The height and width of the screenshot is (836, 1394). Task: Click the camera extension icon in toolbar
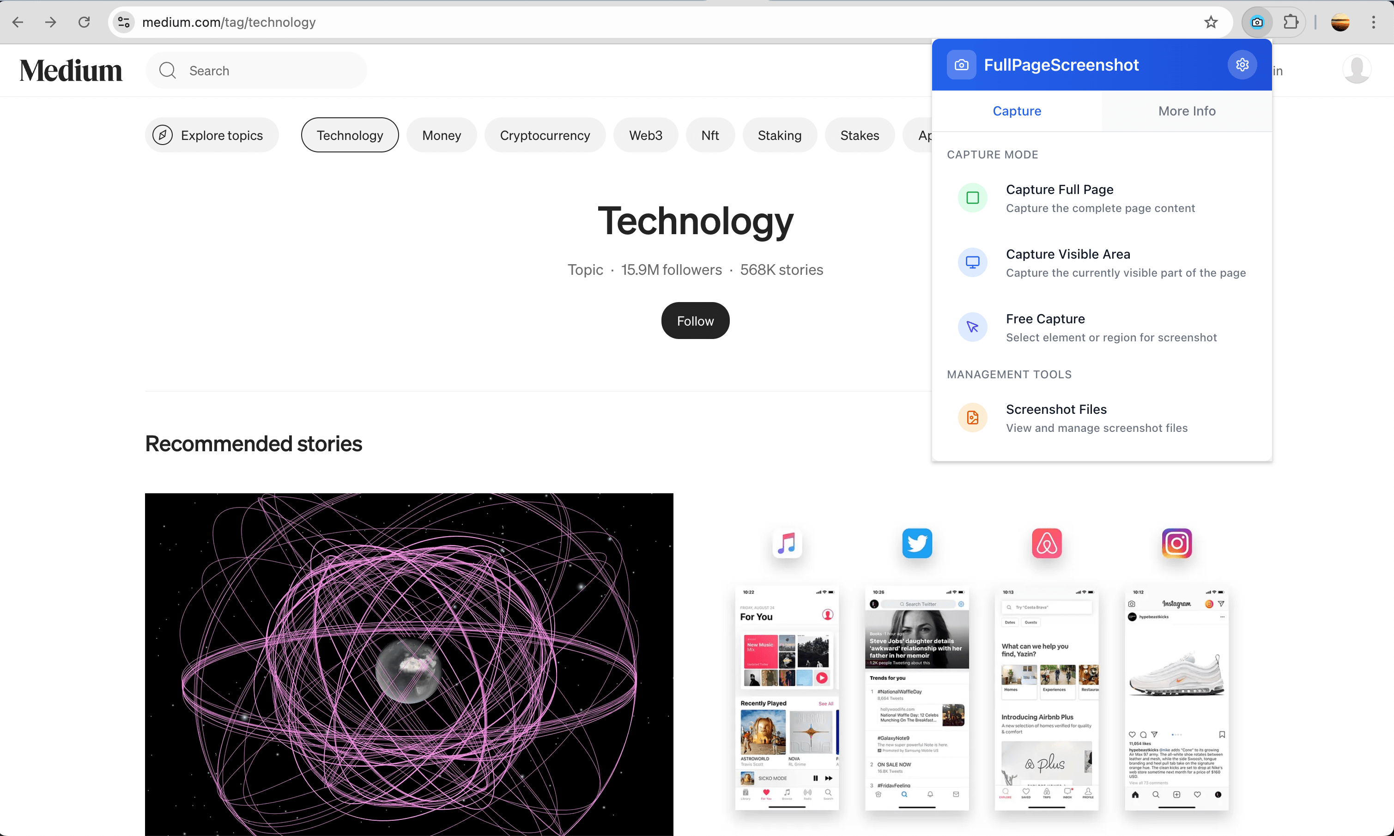1256,22
